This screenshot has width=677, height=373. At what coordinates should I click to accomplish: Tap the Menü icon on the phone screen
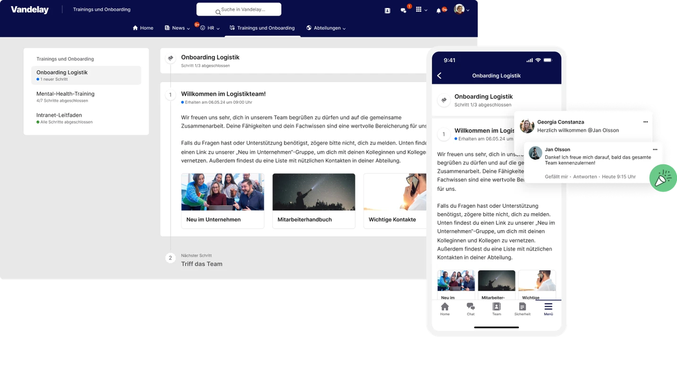pyautogui.click(x=548, y=308)
